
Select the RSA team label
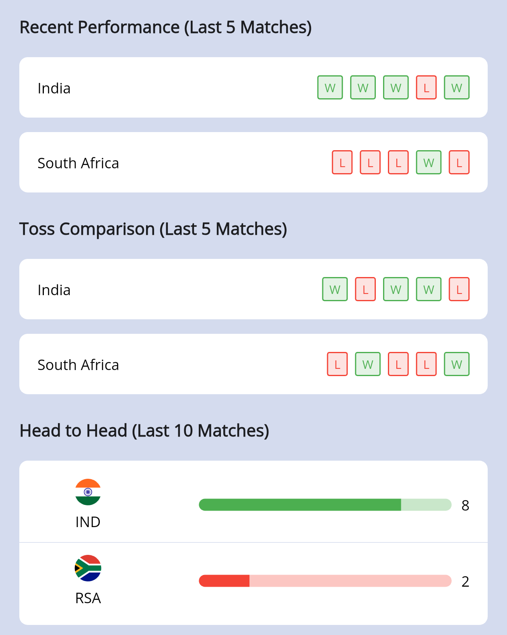pyautogui.click(x=88, y=598)
